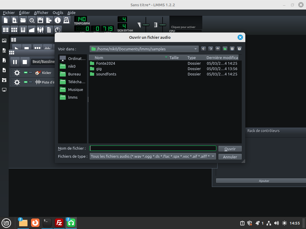Open the Piano Roll editor
The width and height of the screenshot is (306, 229).
[23, 30]
